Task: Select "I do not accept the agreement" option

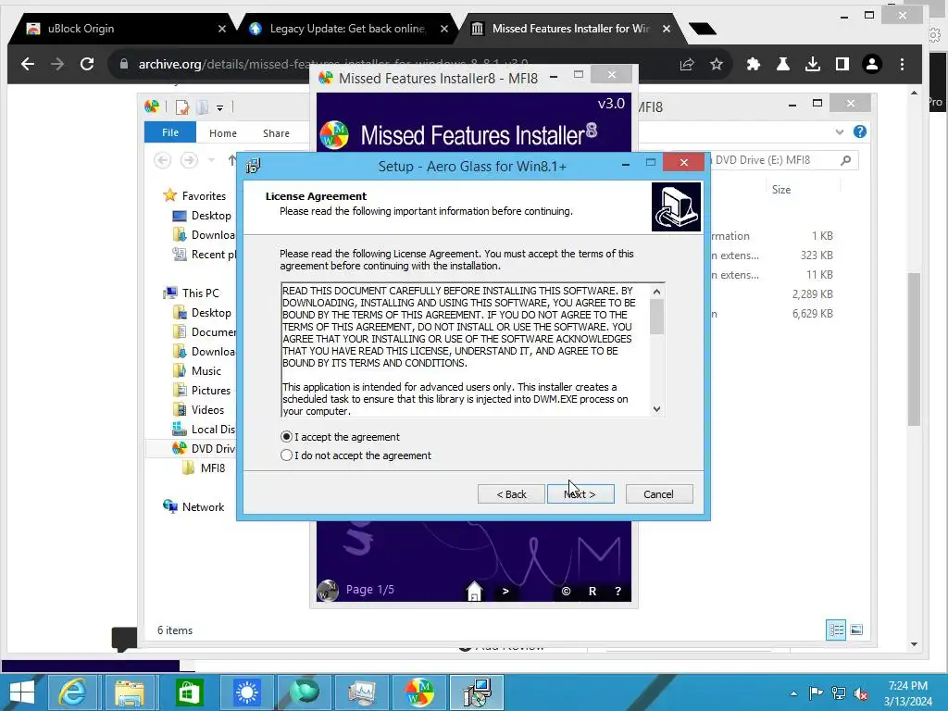Action: pos(287,455)
